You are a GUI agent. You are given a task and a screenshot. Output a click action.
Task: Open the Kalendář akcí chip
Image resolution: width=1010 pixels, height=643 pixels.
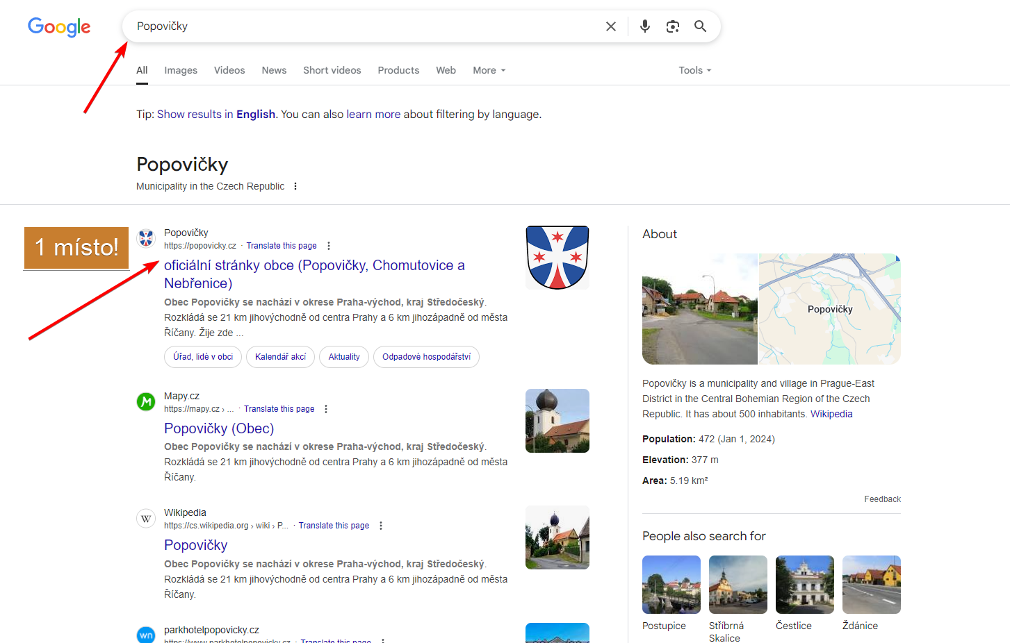coord(280,357)
